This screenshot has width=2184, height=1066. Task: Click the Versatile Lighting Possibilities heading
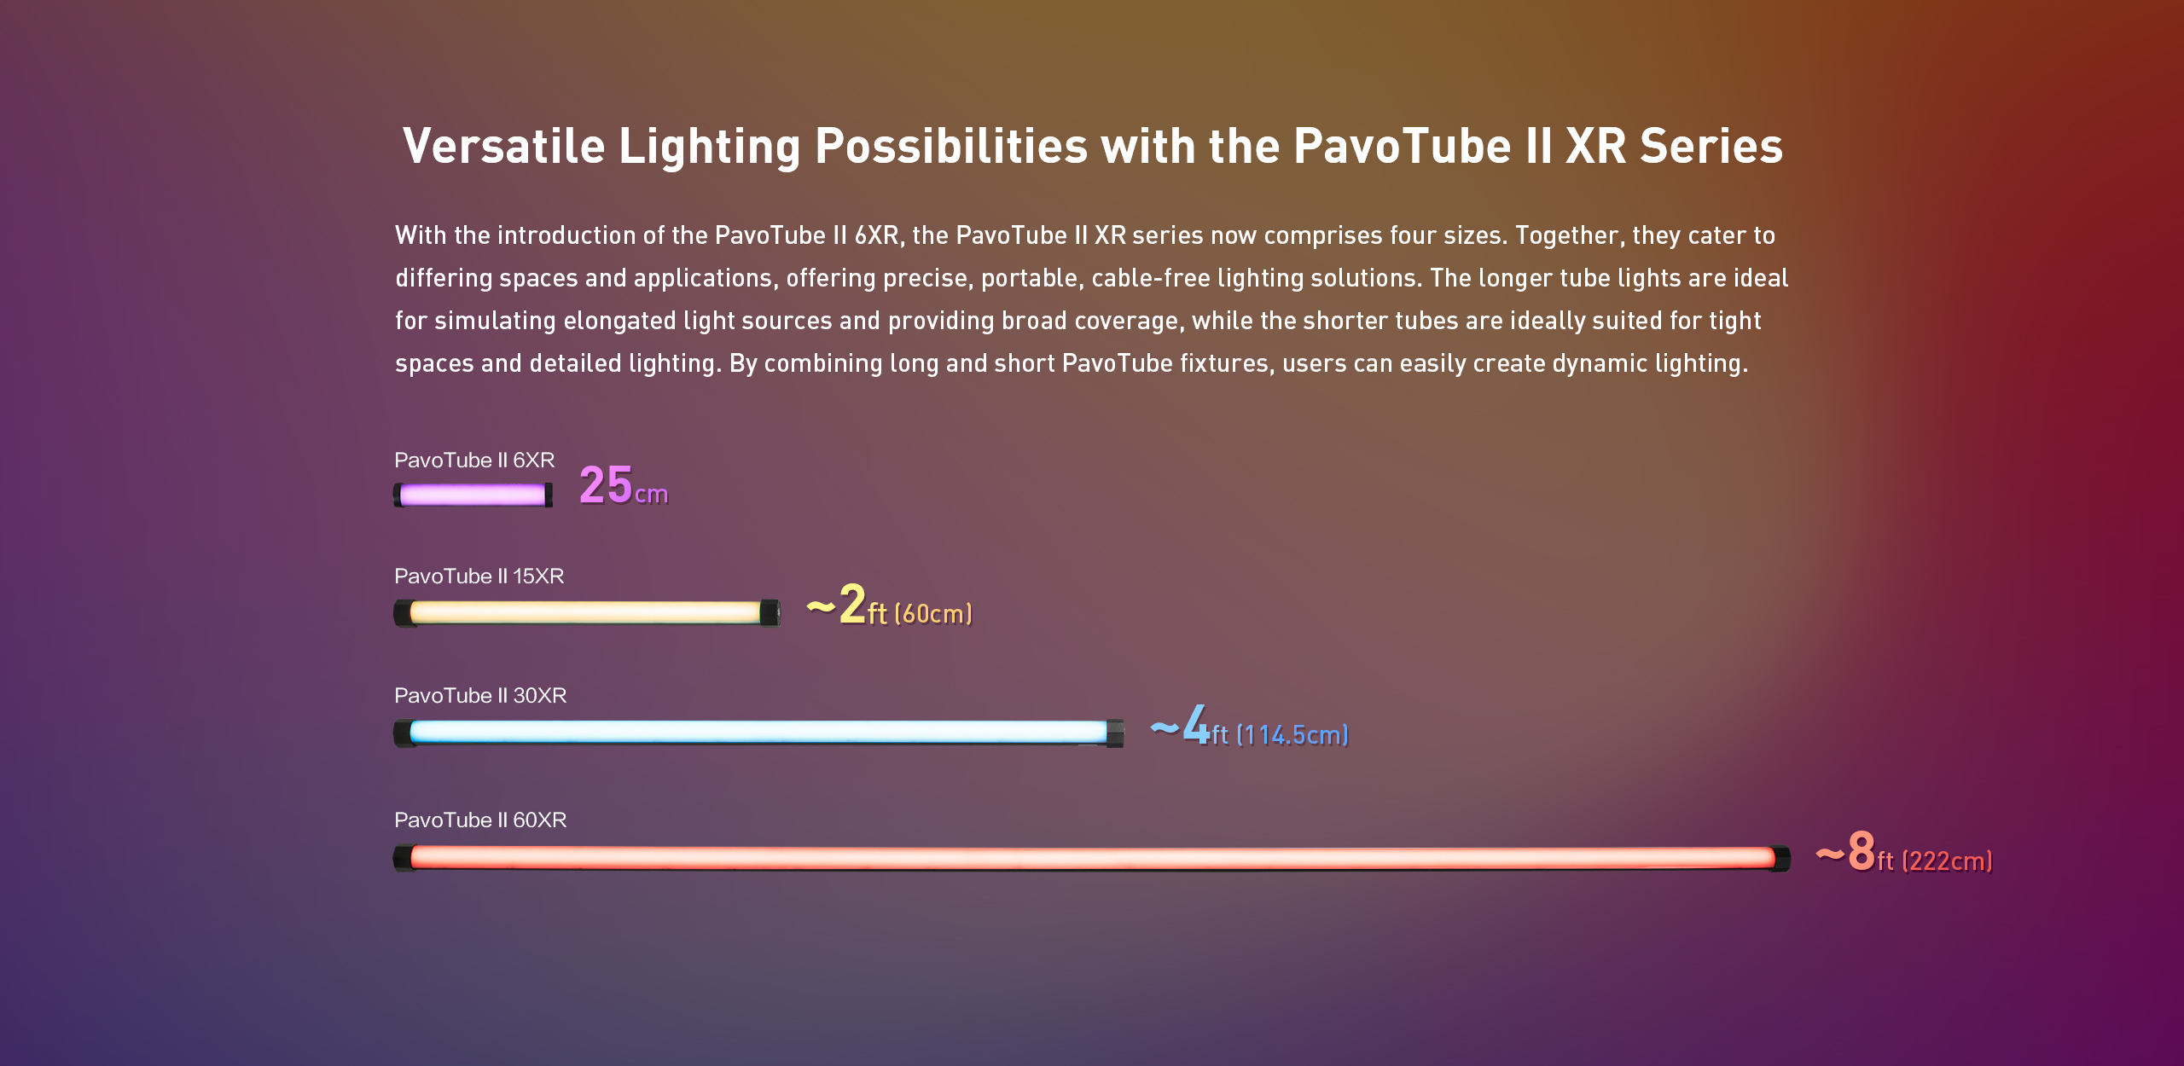click(1093, 146)
